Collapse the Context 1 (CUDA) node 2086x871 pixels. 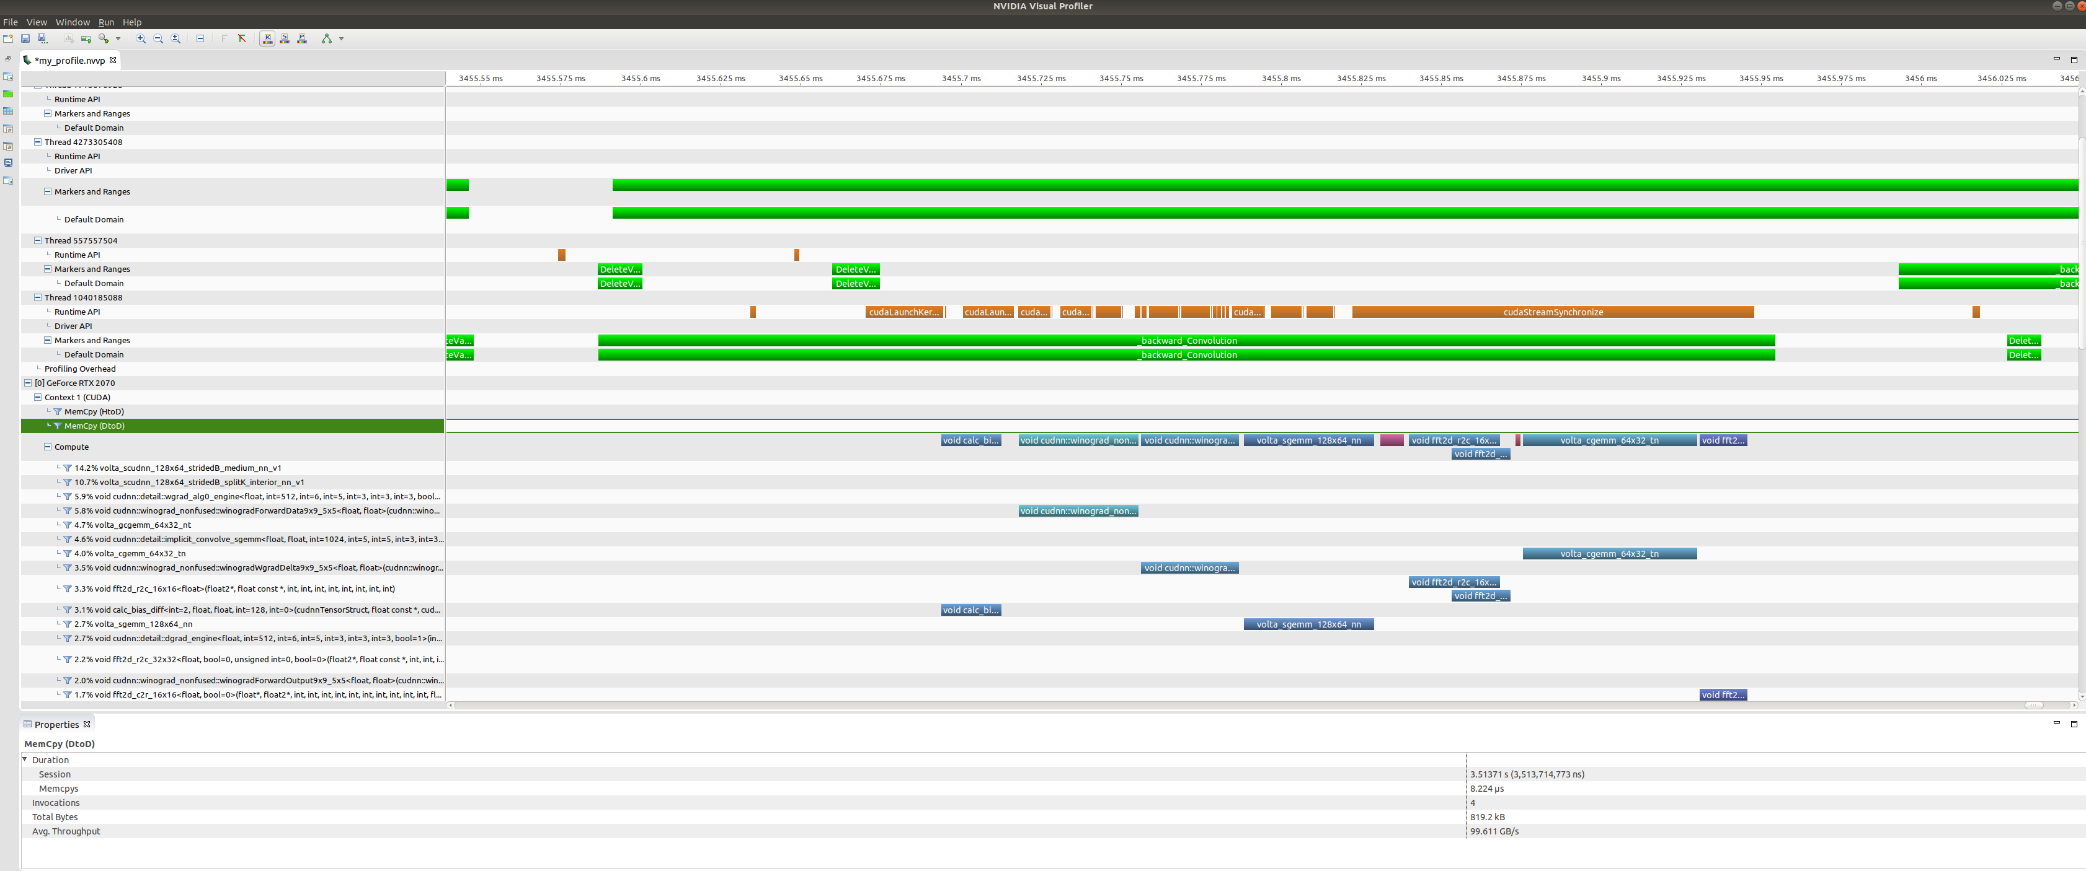tap(37, 397)
